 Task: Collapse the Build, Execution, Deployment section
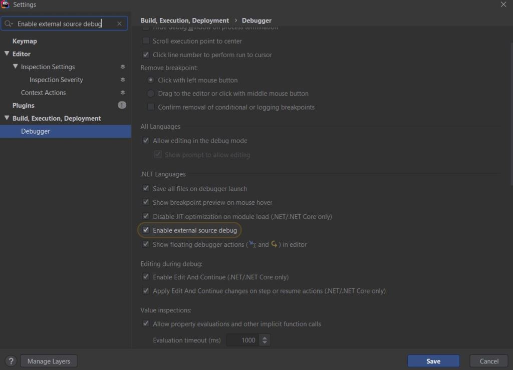tap(7, 118)
